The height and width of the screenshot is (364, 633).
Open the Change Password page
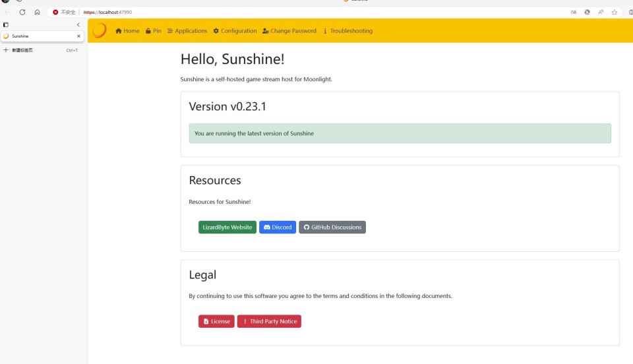pyautogui.click(x=289, y=31)
